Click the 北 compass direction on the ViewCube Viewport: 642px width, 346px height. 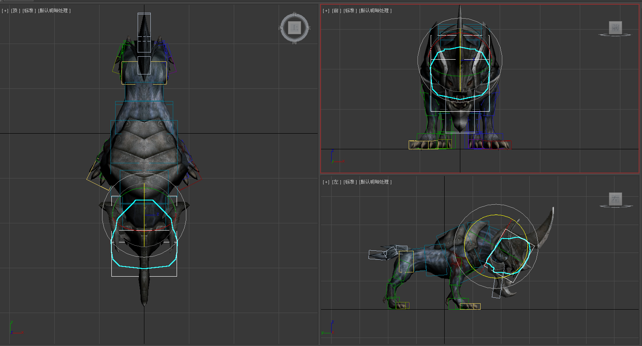[x=294, y=15]
